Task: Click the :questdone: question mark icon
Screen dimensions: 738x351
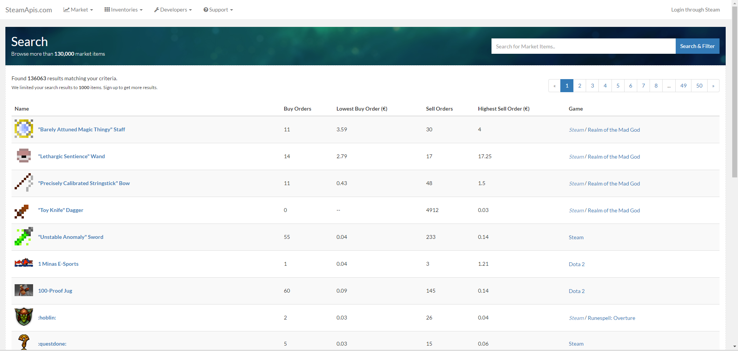Action: tap(24, 342)
